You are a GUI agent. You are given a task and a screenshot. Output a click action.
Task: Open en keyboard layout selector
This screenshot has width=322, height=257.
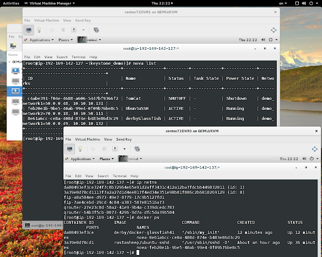[283, 4]
